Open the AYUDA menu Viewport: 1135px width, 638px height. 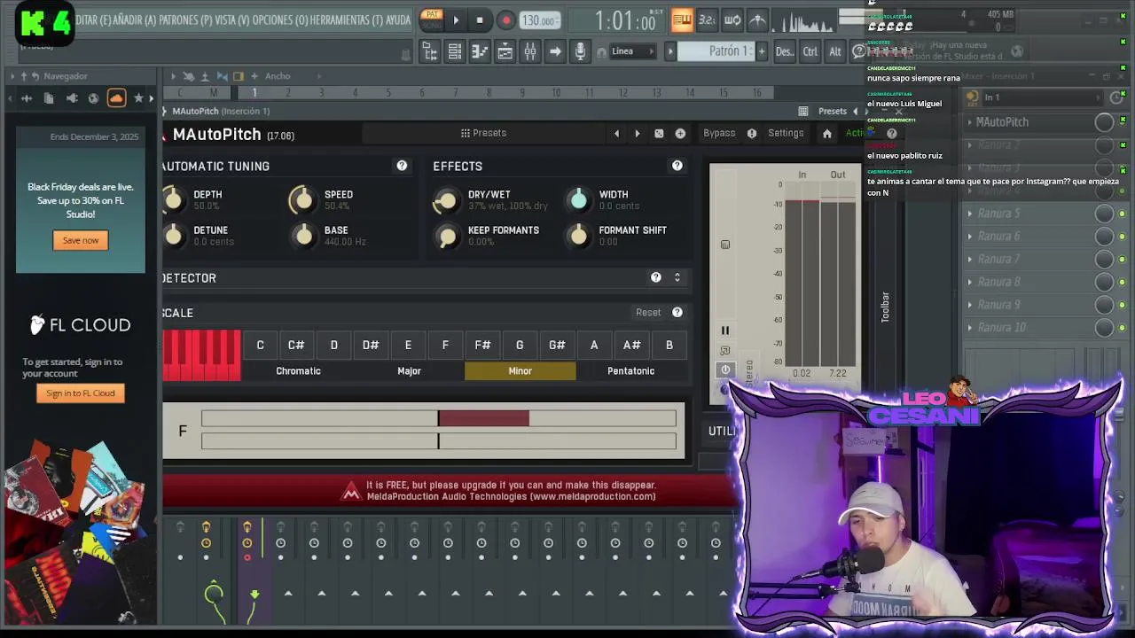398,19
